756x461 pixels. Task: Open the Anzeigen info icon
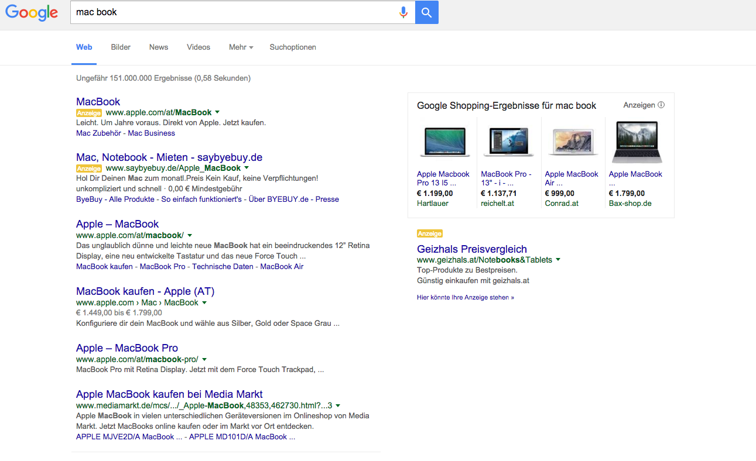(661, 105)
